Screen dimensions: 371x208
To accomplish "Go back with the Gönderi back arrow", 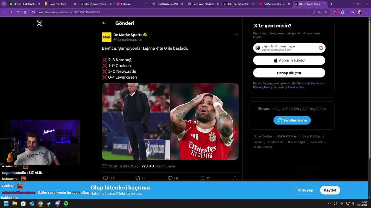I will [x=104, y=23].
